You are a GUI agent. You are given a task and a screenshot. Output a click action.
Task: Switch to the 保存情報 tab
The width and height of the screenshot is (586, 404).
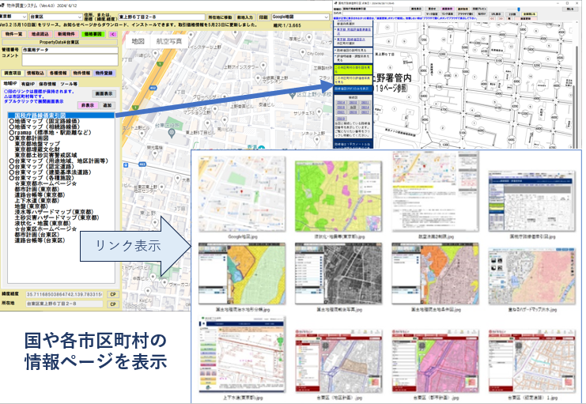[47, 82]
